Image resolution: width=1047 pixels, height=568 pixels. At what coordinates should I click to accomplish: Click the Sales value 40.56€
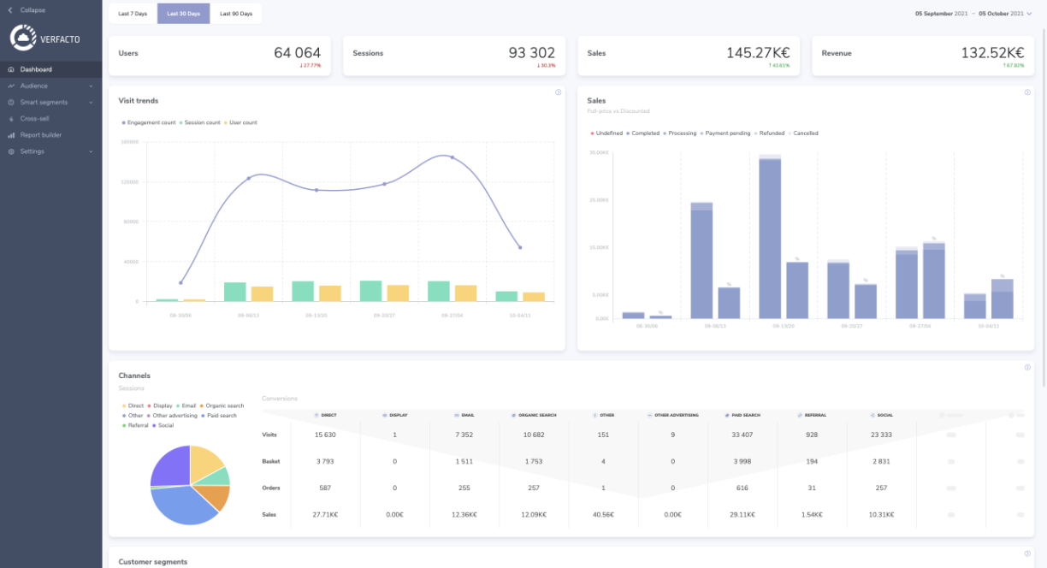[x=603, y=515]
